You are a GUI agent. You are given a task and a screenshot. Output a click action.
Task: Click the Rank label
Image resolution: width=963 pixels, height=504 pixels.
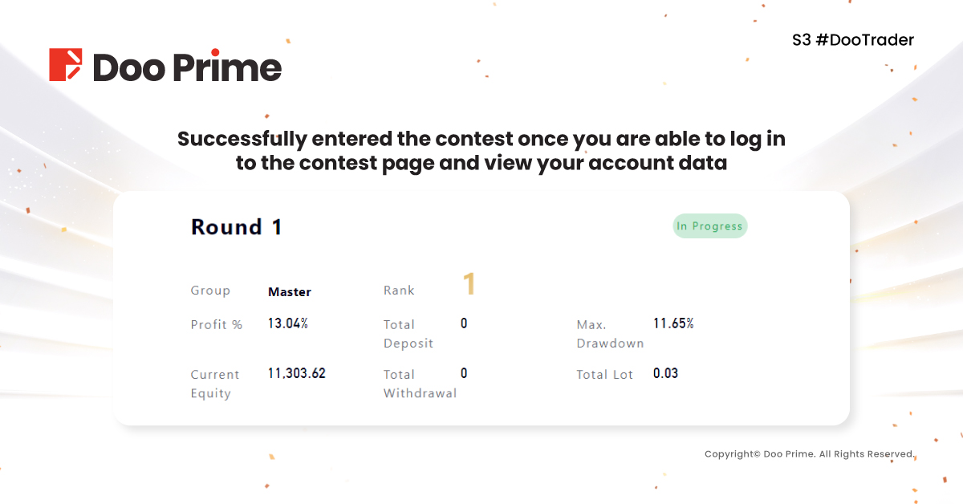399,291
